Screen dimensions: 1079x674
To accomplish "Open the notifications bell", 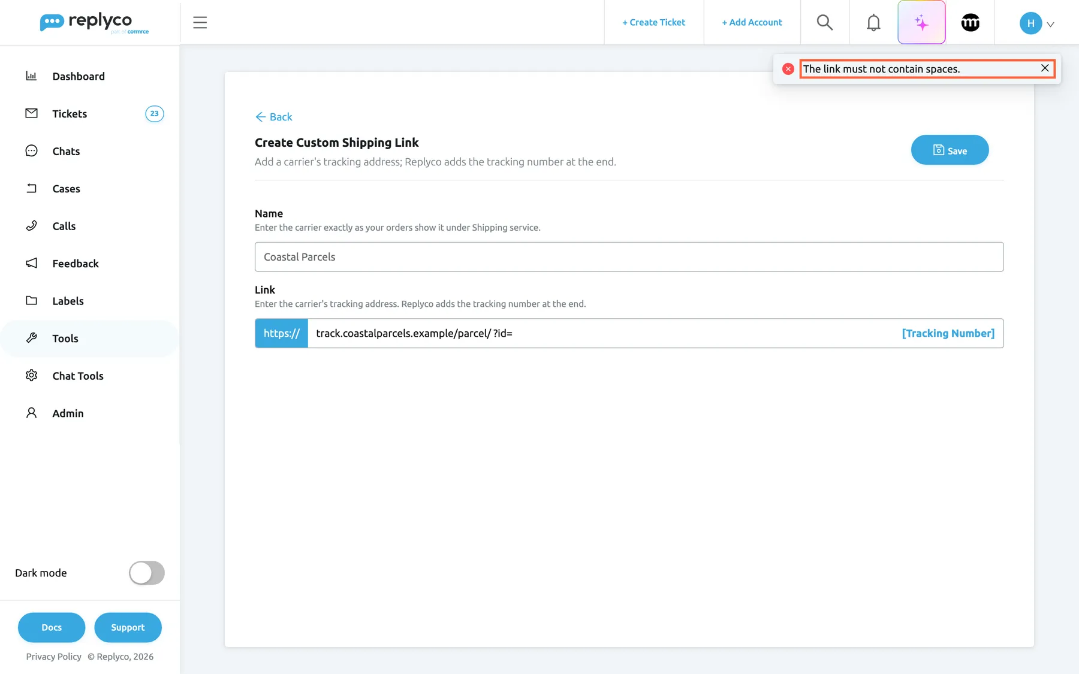I will point(874,23).
